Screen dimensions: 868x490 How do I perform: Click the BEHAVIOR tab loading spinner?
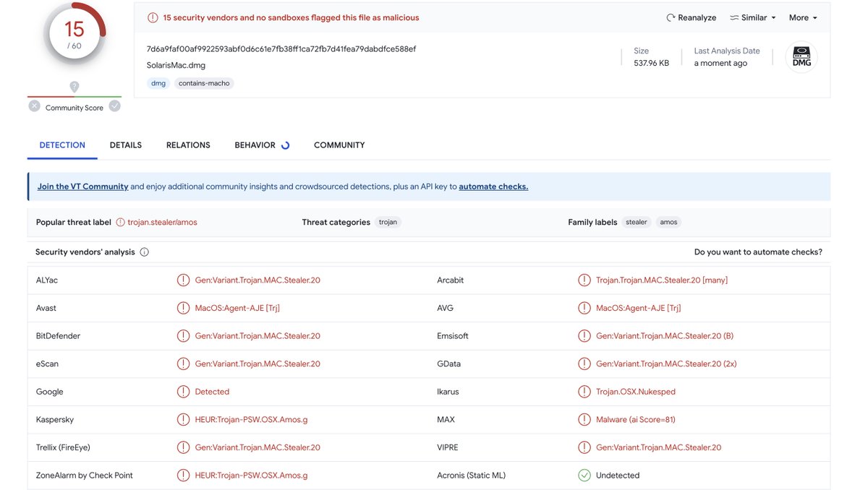pos(285,145)
